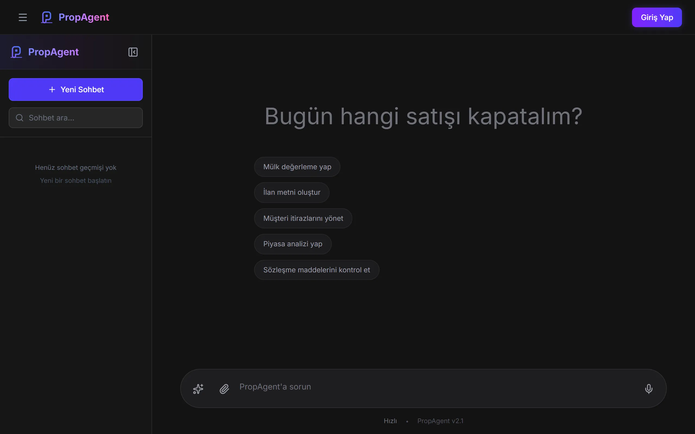The width and height of the screenshot is (695, 434).
Task: Open the hamburger menu in the header
Action: (23, 17)
